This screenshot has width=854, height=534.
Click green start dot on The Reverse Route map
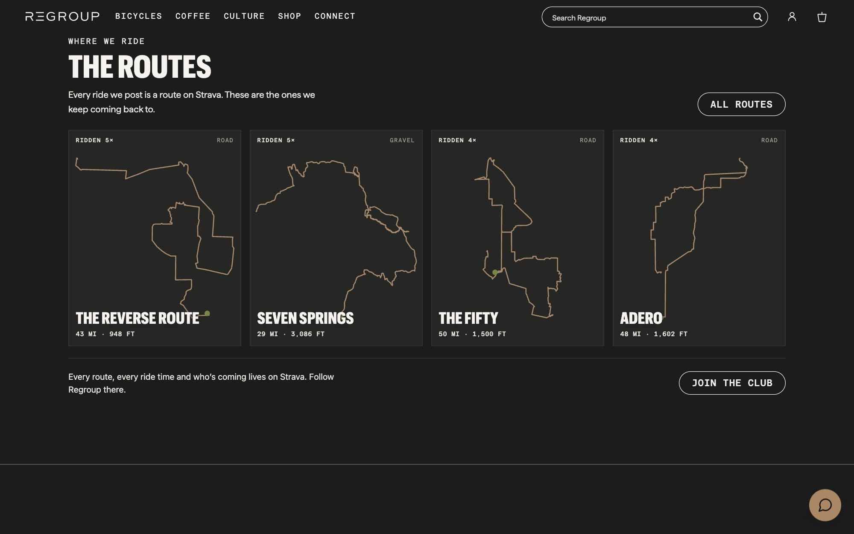pos(207,313)
